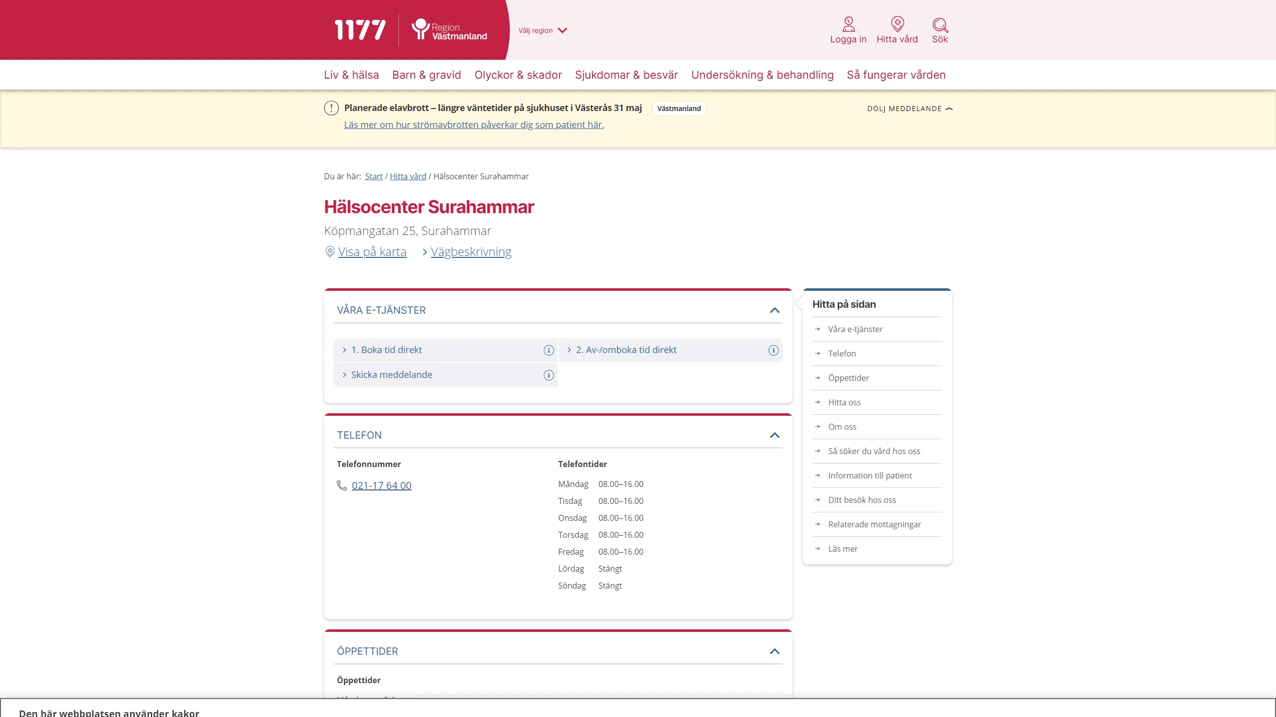Open the Barn & gravid menu
The image size is (1276, 717).
[427, 75]
